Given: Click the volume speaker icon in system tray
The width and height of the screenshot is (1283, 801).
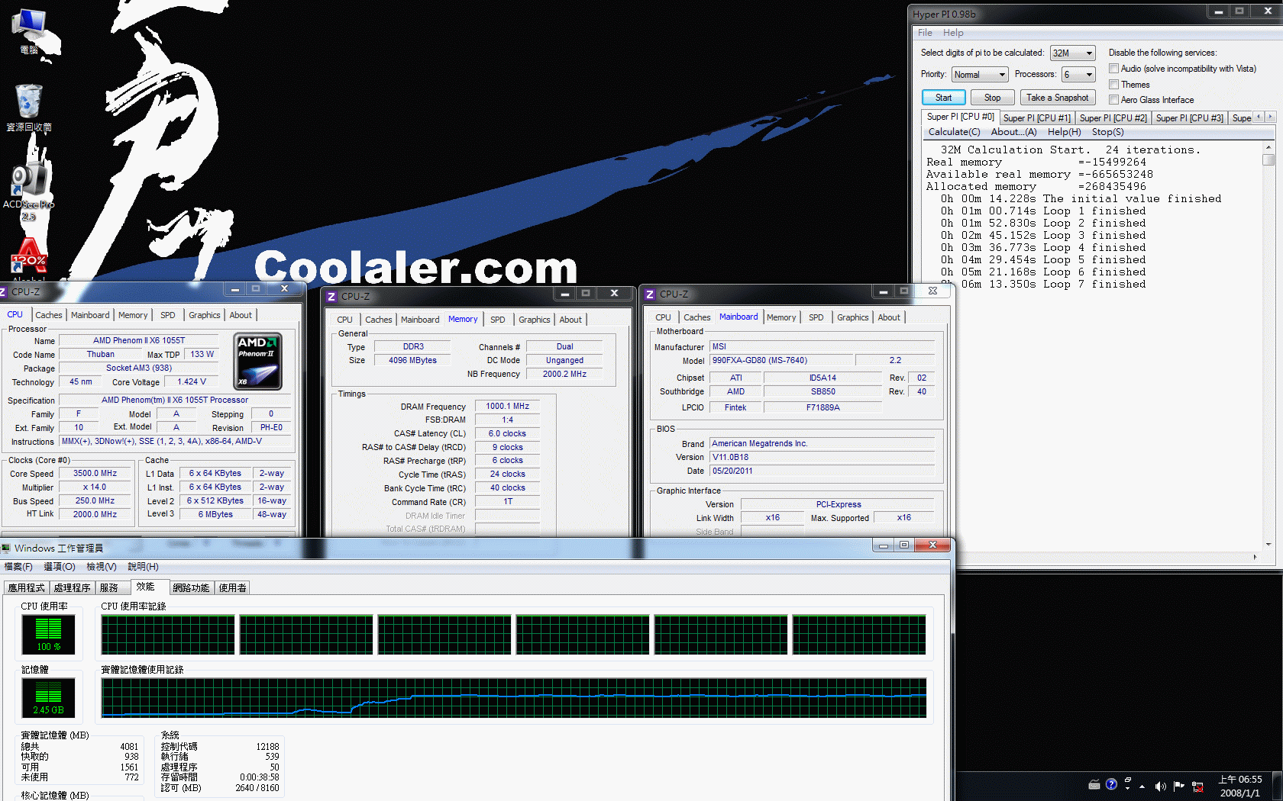Looking at the screenshot, I should pos(1160,786).
